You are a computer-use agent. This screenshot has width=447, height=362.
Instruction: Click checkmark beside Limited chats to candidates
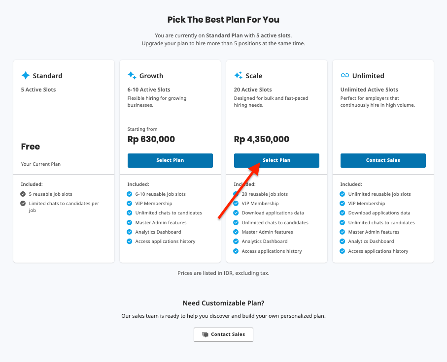click(23, 204)
